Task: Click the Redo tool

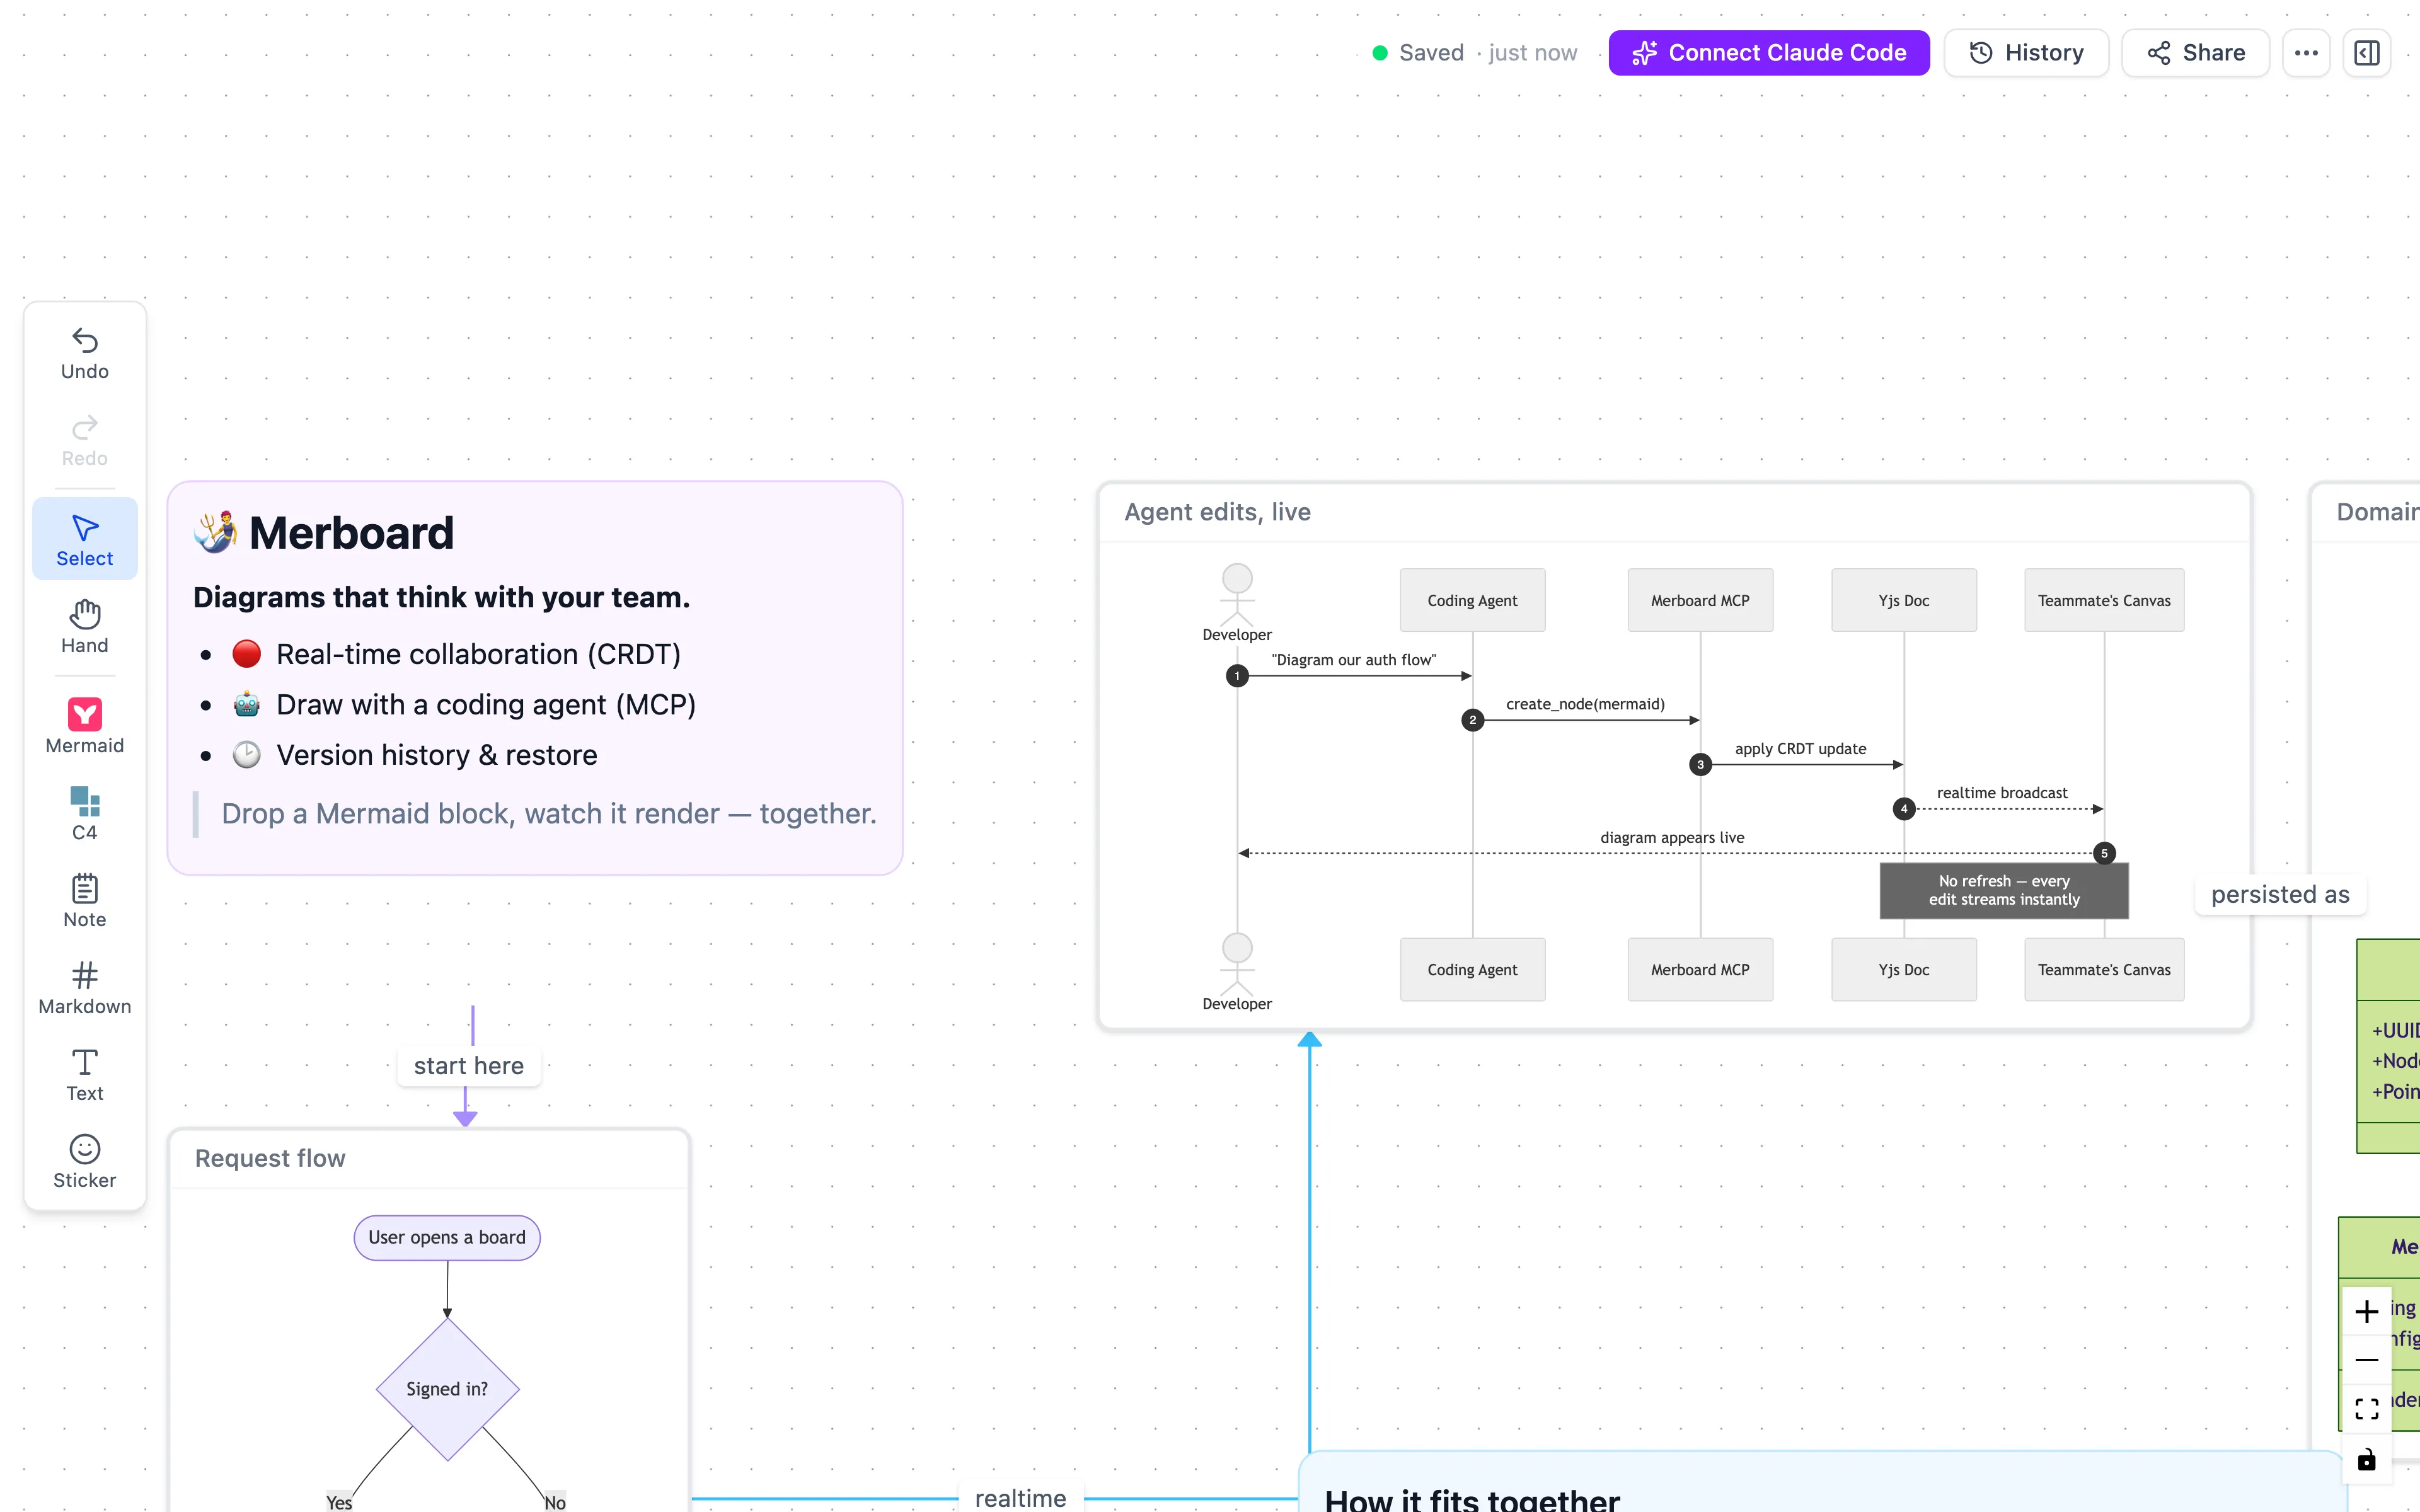Action: tap(85, 441)
